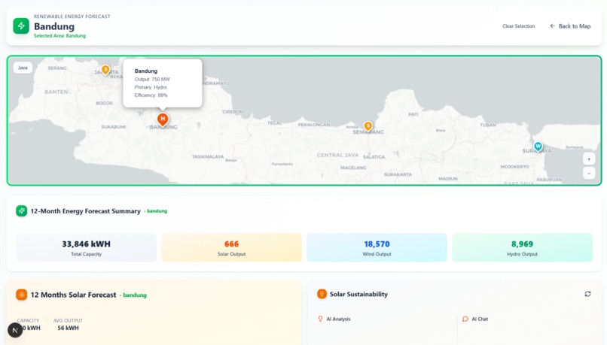This screenshot has width=607, height=345.
Task: Click the SURAKARTA map label
Action: coord(398,174)
